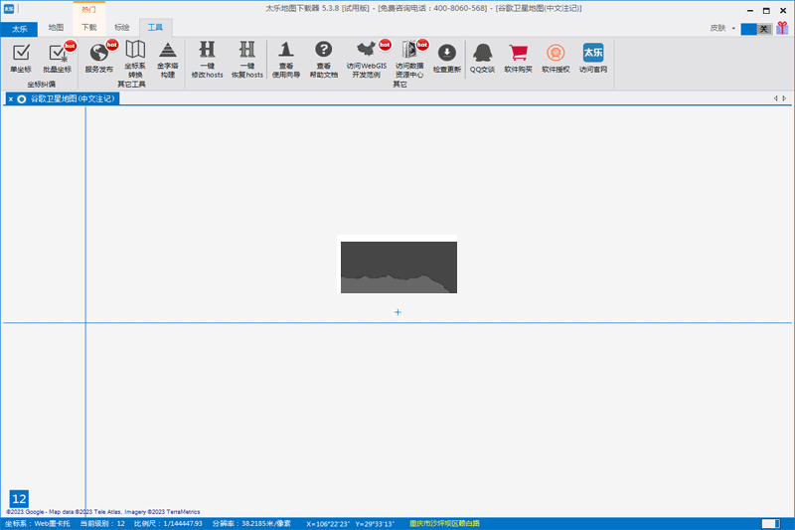Screen dimensions: 795x530
Task: Switch to the 下载 ribbon tab
Action: coord(89,28)
